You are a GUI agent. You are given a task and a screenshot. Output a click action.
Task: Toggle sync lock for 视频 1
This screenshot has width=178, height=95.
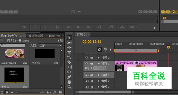click(x=91, y=64)
